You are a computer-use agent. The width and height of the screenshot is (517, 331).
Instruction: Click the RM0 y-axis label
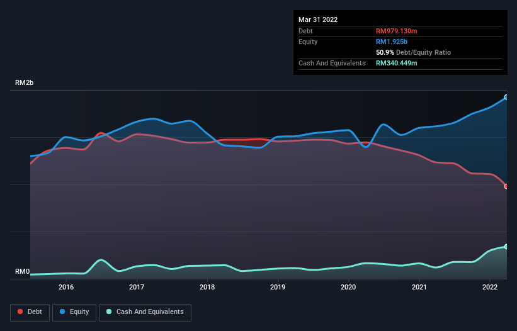22,271
